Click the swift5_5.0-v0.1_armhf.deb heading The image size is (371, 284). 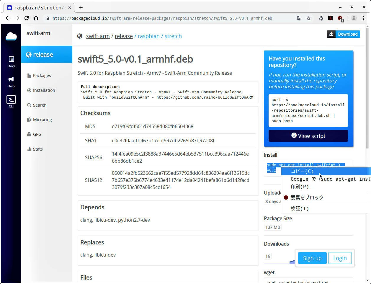(135, 59)
